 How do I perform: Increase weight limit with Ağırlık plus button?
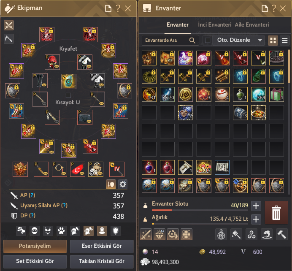click(x=256, y=219)
